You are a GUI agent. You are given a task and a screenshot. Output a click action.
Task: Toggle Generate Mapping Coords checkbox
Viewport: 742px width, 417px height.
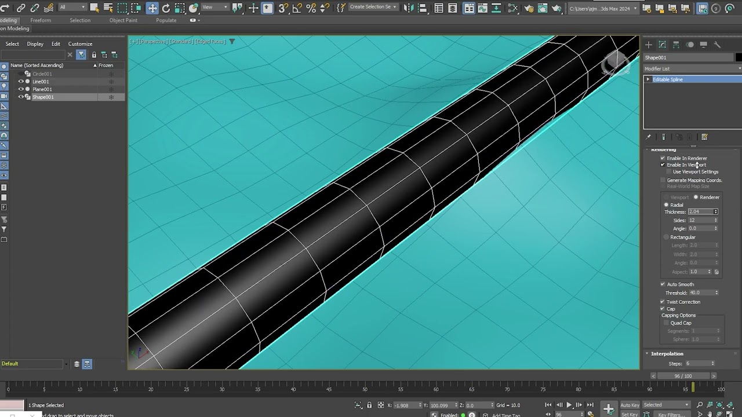(x=663, y=180)
